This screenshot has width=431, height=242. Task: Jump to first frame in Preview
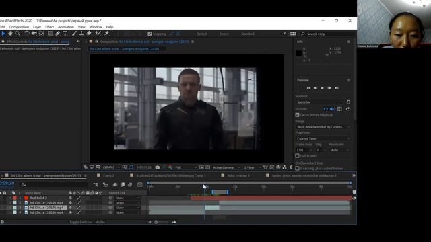coord(308,88)
